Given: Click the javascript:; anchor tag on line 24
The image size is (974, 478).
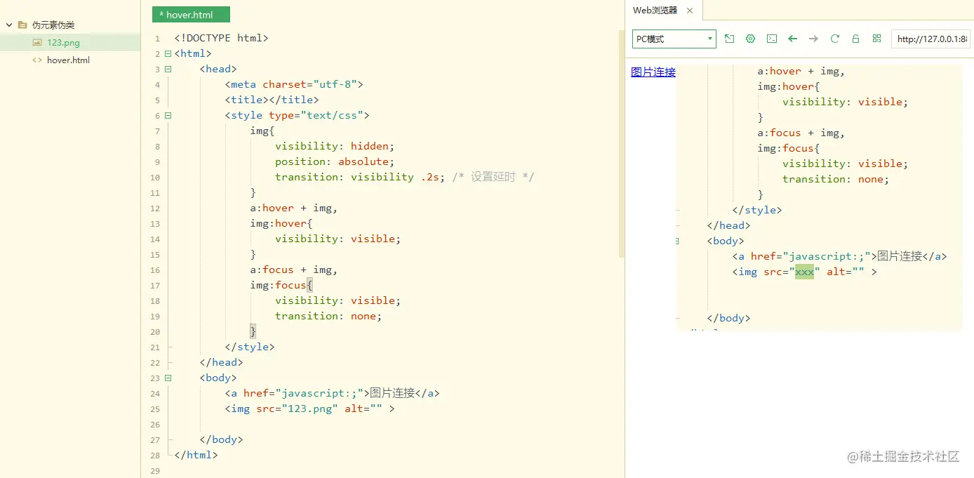Looking at the screenshot, I should [x=332, y=393].
